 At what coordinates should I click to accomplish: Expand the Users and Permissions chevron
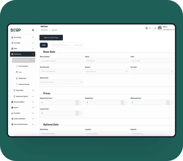[33, 124]
